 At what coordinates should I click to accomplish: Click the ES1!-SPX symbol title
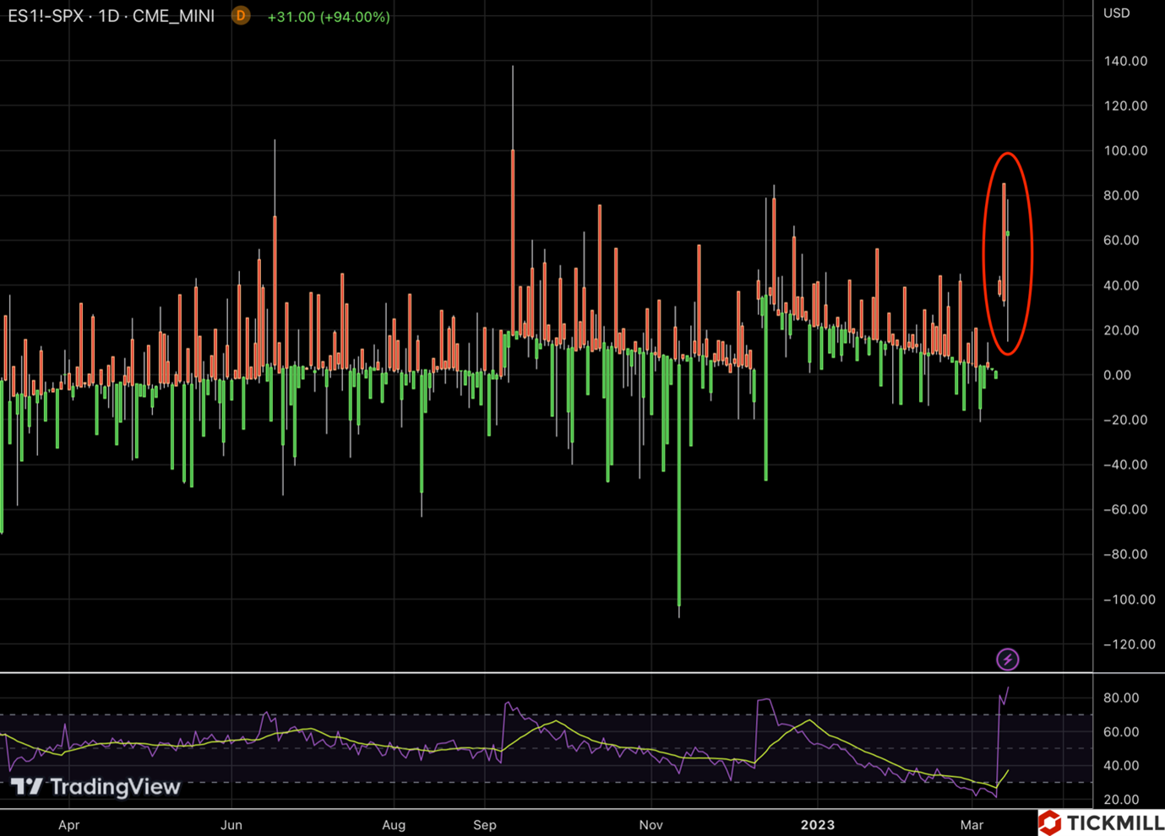coord(45,16)
